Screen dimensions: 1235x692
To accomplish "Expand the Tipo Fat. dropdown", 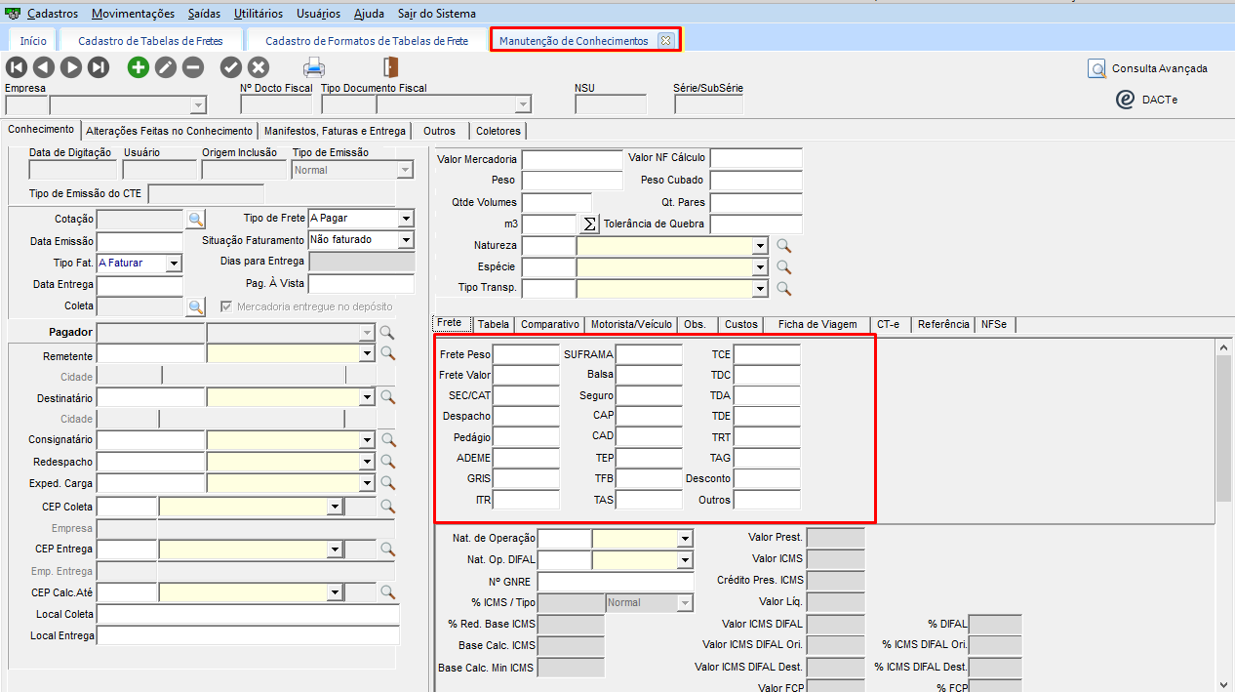I will coord(174,263).
